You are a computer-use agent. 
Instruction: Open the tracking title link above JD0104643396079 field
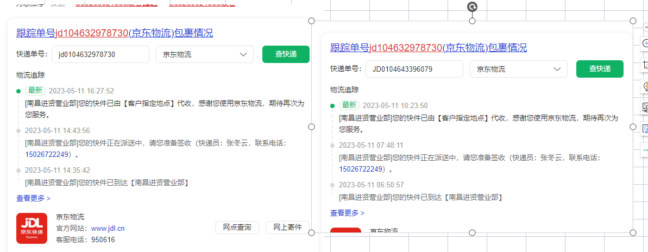pos(429,47)
